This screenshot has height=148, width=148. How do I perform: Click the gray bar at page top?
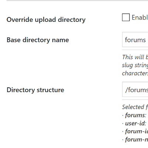pyautogui.click(x=77, y=0)
